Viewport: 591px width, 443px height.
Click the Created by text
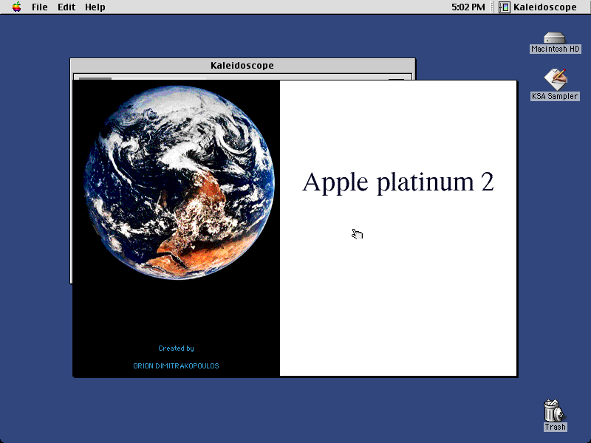176,348
